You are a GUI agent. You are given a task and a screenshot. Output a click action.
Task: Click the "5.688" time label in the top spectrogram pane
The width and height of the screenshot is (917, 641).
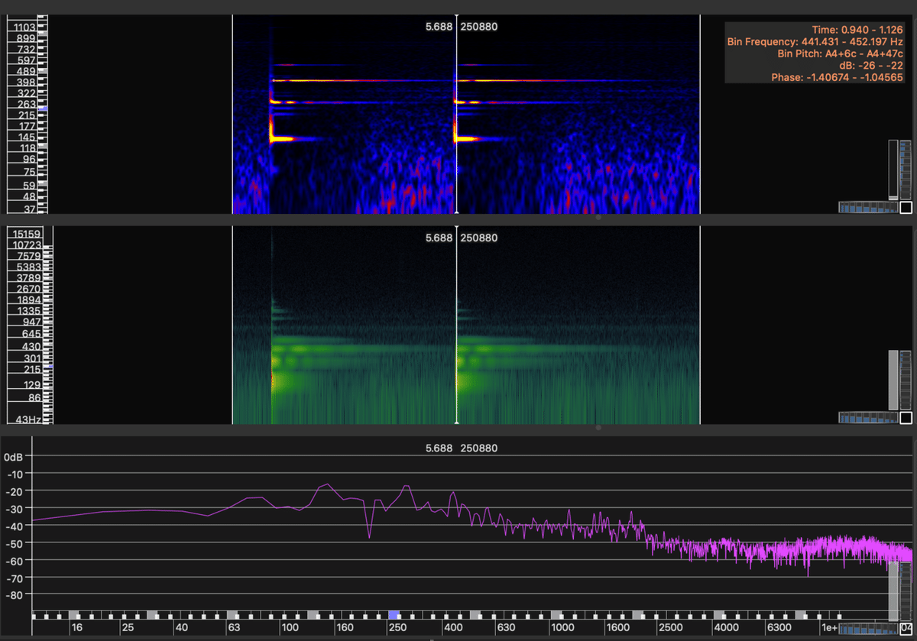[x=439, y=27]
